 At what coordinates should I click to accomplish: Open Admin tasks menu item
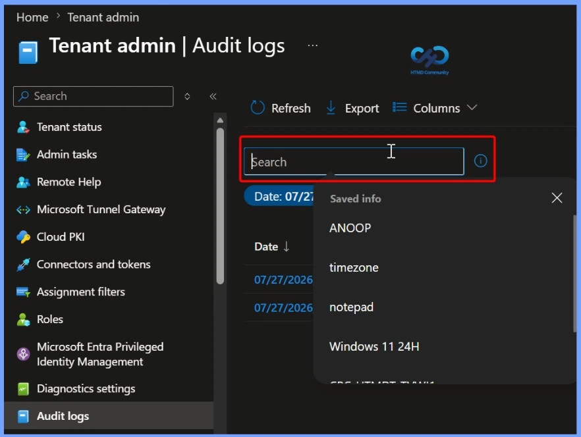coord(67,155)
